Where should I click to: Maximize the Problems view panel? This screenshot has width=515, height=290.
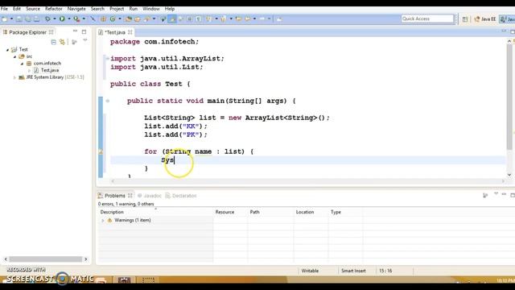(513, 195)
